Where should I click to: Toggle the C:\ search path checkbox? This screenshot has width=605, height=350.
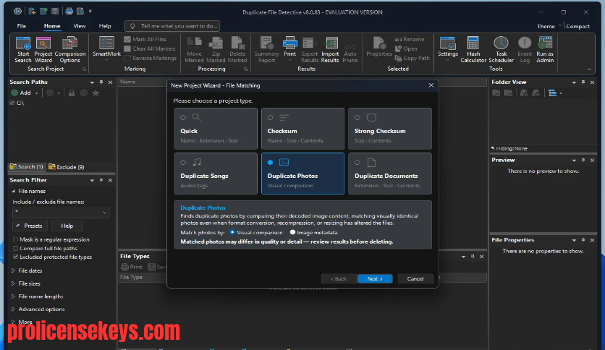tap(12, 103)
